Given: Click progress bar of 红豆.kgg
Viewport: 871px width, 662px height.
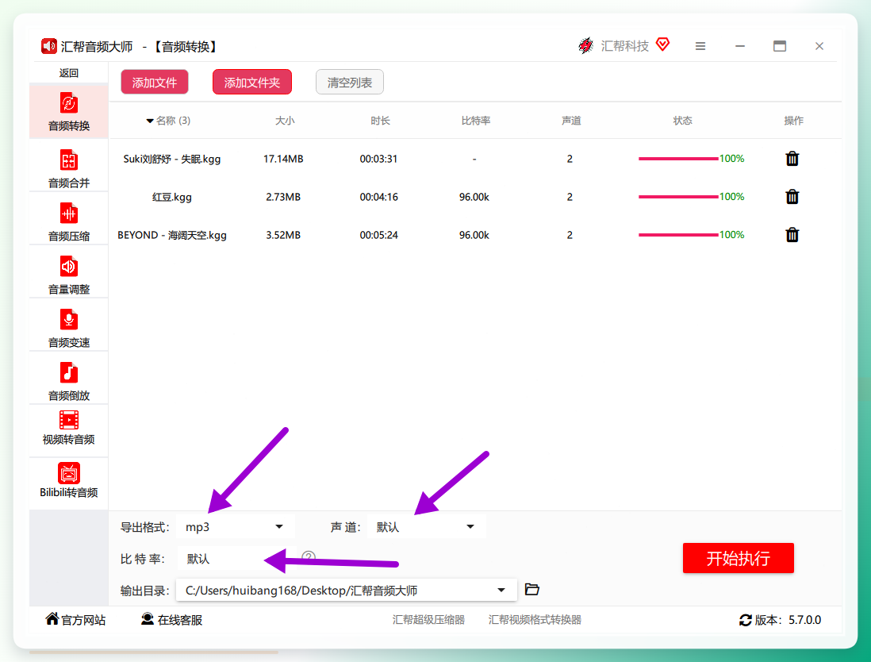Looking at the screenshot, I should point(678,197).
